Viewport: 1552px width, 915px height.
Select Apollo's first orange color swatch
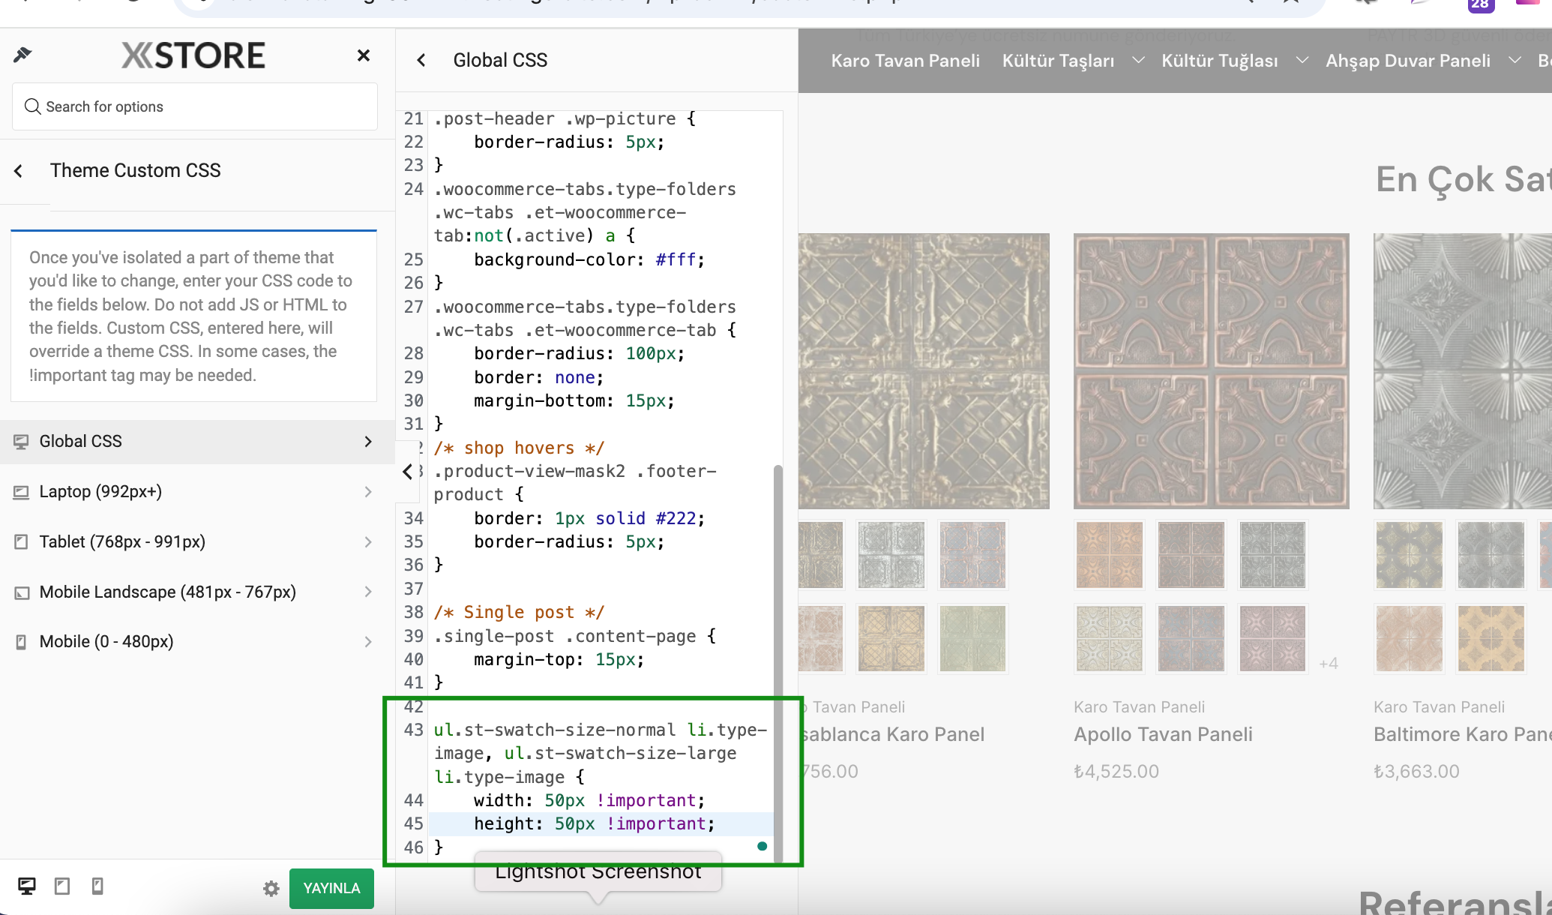coord(1110,555)
